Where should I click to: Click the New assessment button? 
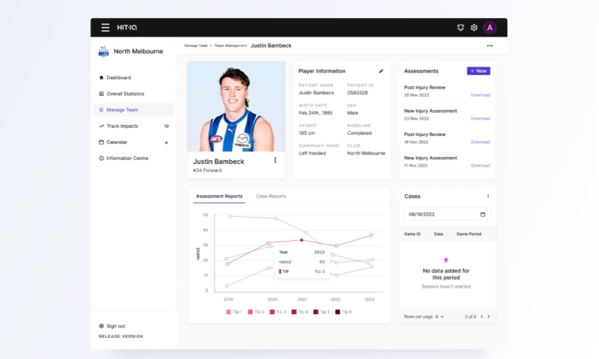[478, 71]
